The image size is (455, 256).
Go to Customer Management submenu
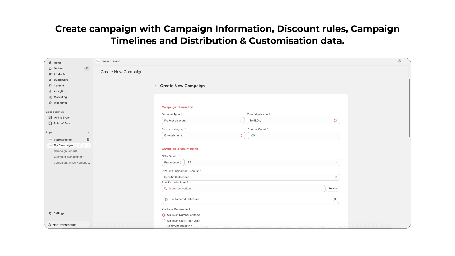pos(69,157)
